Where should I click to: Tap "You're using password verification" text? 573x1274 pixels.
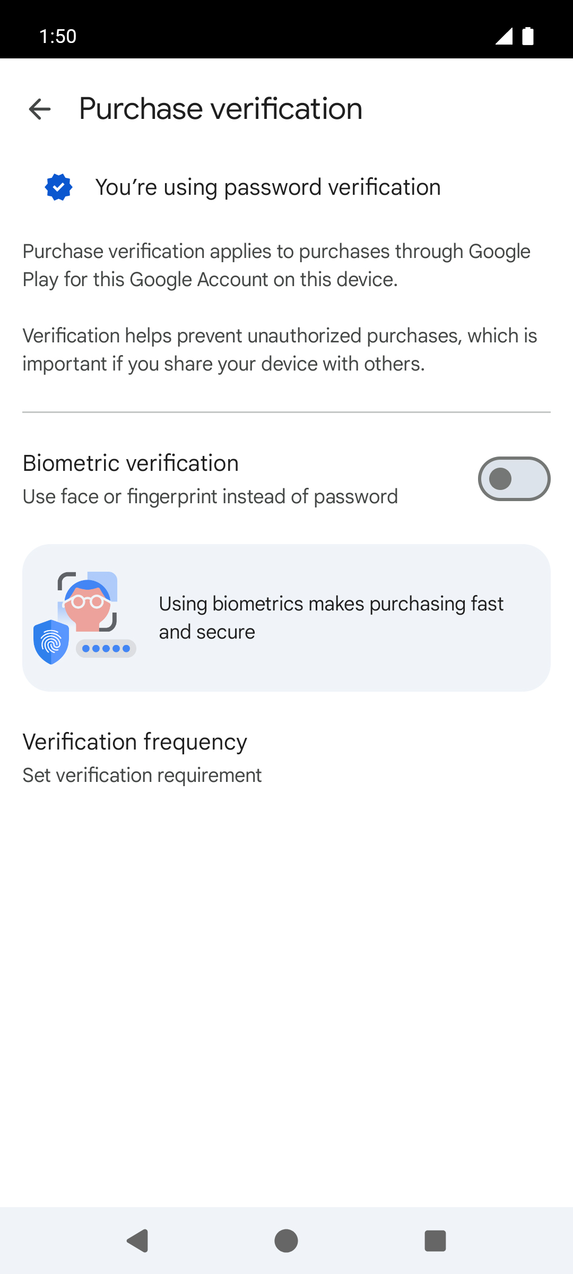[268, 187]
